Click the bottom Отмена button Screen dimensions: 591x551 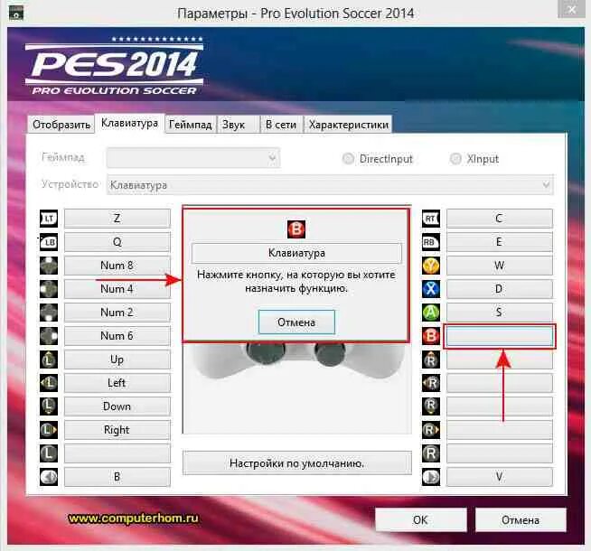[x=521, y=520]
